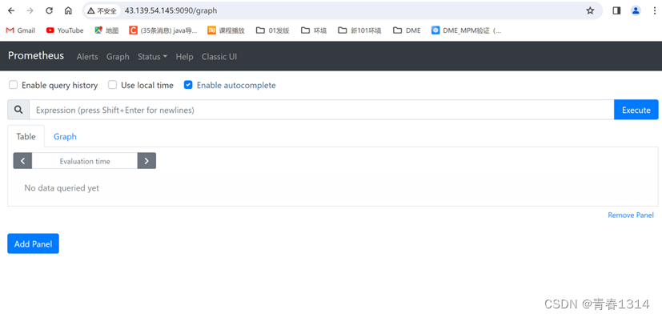This screenshot has height=318, width=662.
Task: Click the Remove Panel link
Action: click(x=631, y=215)
